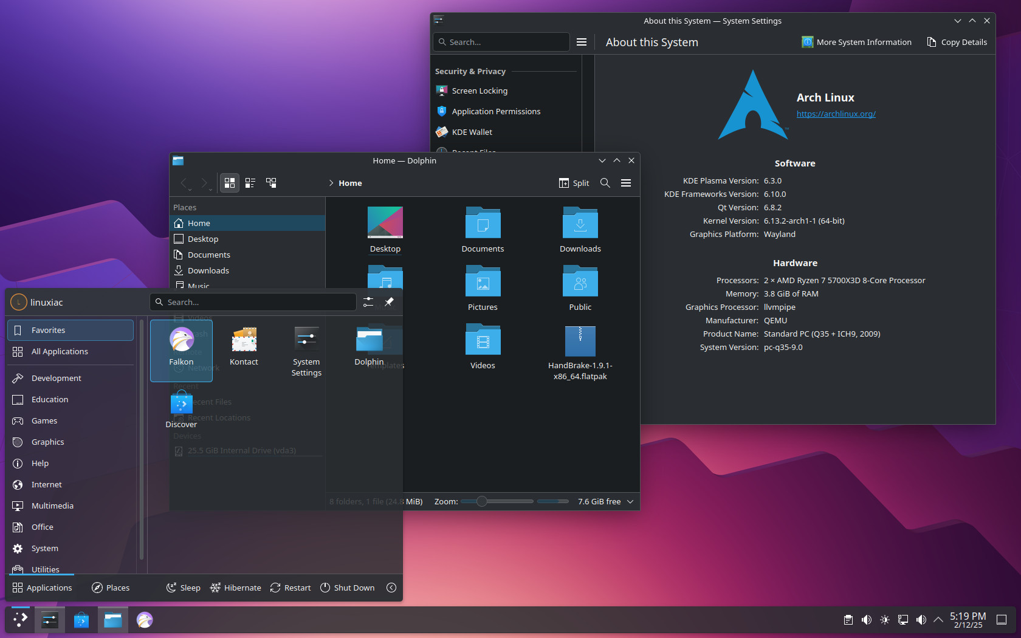
Task: Select Documents in Dolphin Places panel
Action: [247, 255]
